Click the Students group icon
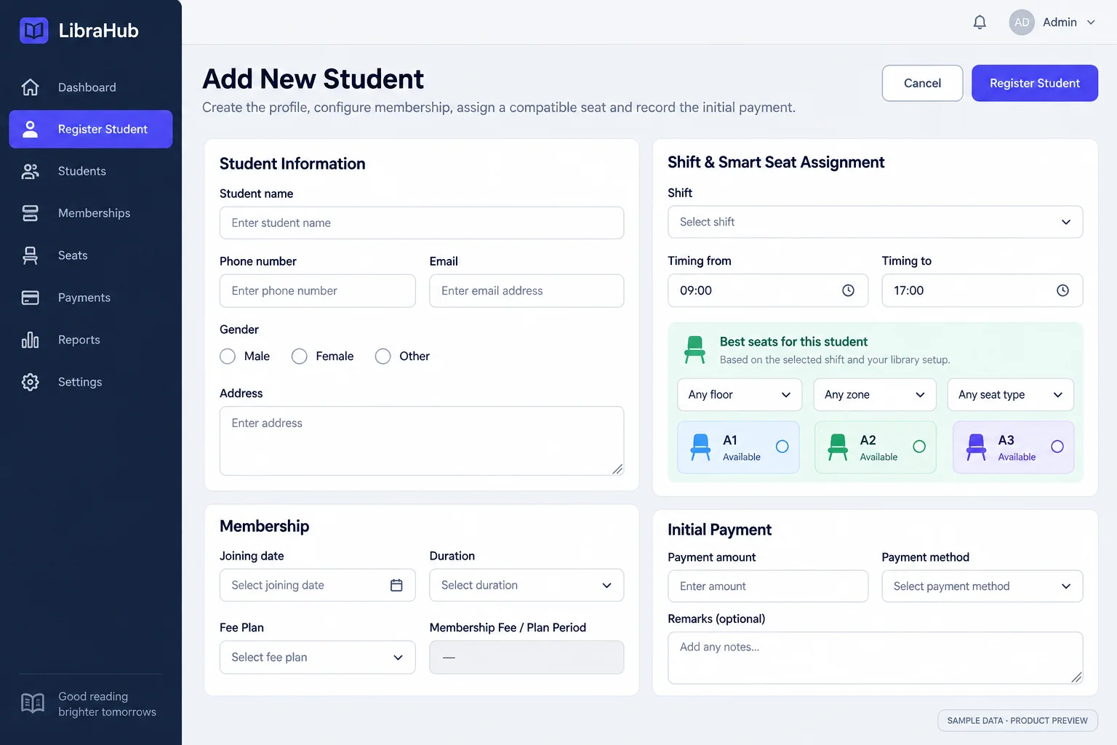Viewport: 1117px width, 745px height. (30, 172)
